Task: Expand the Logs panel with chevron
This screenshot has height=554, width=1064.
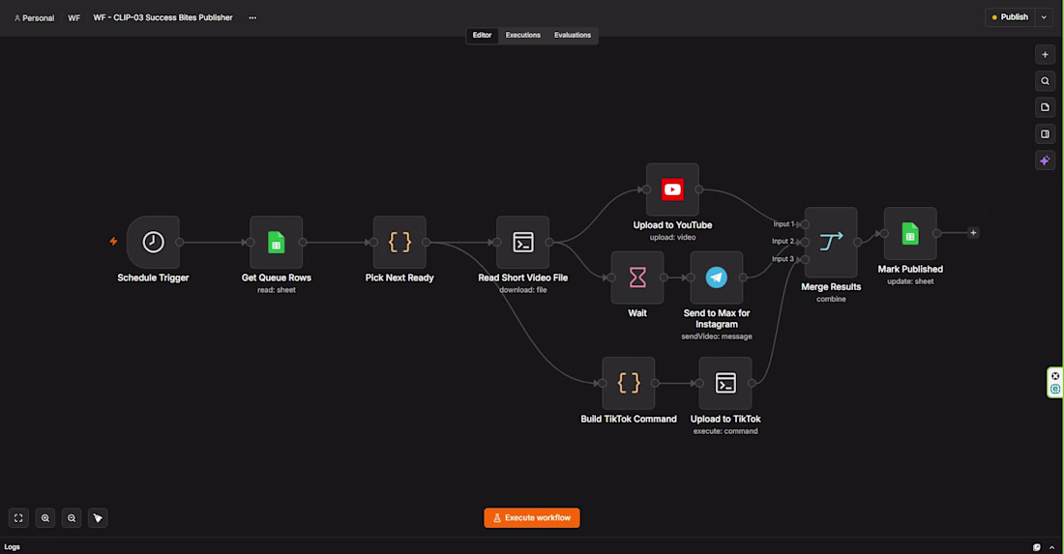Action: [x=1051, y=547]
